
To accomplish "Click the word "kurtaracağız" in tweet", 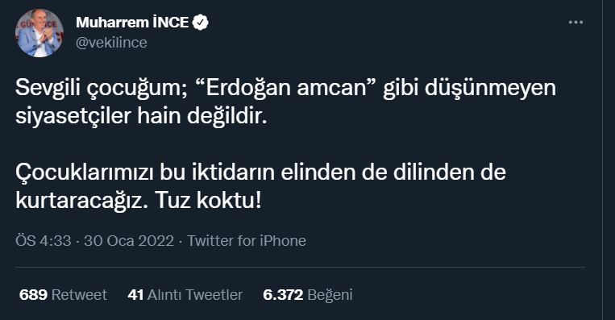I will 78,201.
